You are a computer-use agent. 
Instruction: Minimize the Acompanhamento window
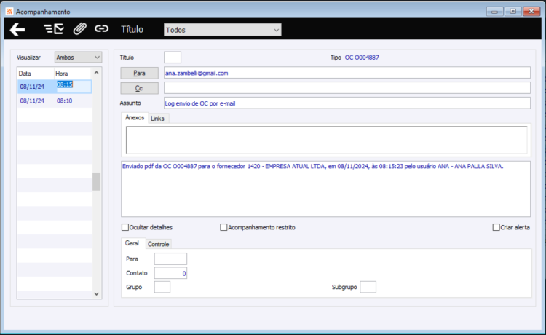(x=494, y=12)
